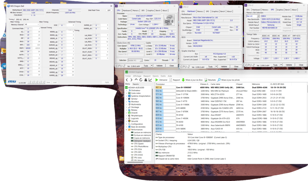Open the Affichage menu
Image resolution: width=308 pixels, height=181 pixels.
[x=137, y=76]
